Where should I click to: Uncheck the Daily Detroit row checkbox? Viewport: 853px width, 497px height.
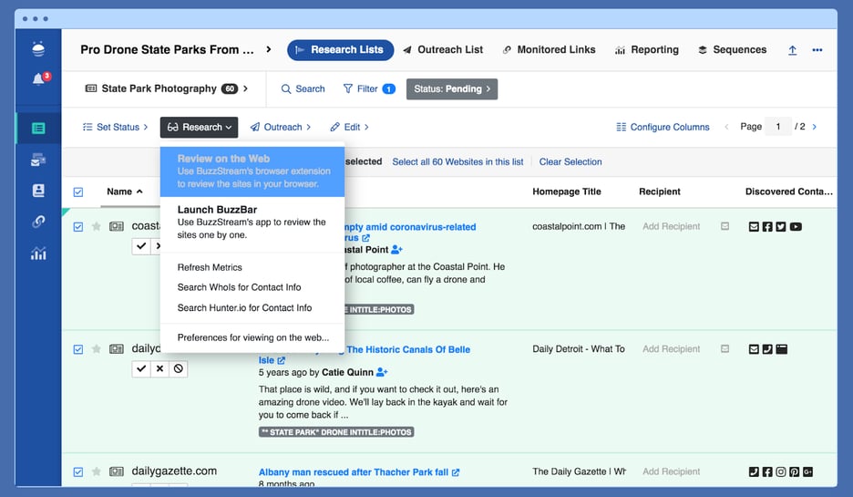(x=77, y=349)
